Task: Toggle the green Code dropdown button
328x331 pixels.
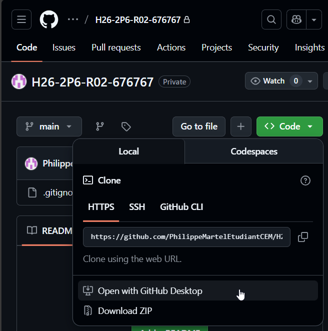Action: (289, 126)
